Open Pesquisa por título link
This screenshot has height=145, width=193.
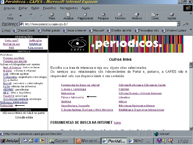click(x=14, y=58)
